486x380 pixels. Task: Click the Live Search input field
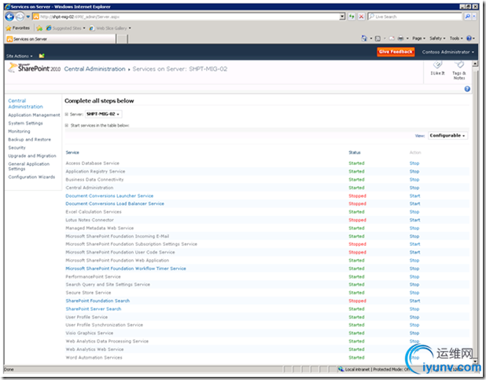pos(414,16)
